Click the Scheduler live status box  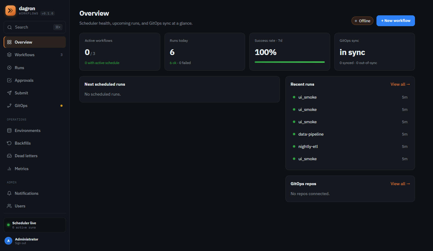click(x=35, y=225)
